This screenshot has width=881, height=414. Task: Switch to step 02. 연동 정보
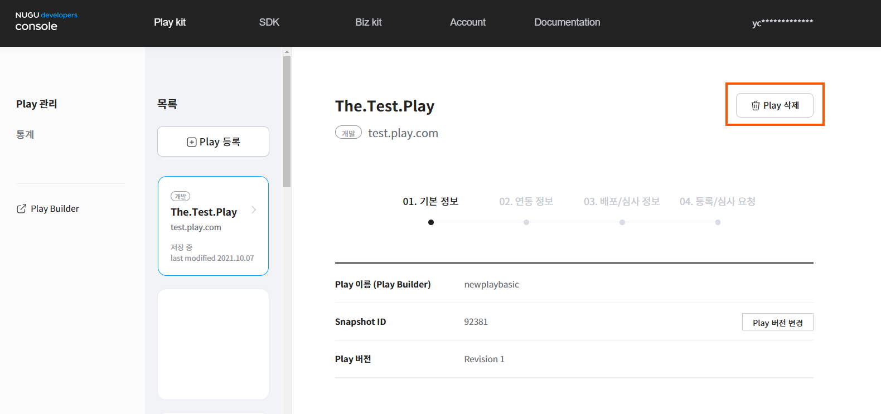[x=526, y=202]
